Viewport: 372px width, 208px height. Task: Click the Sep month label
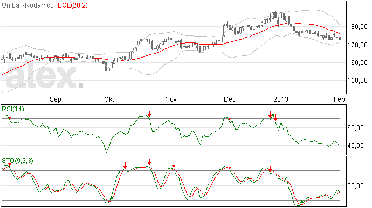(56, 99)
